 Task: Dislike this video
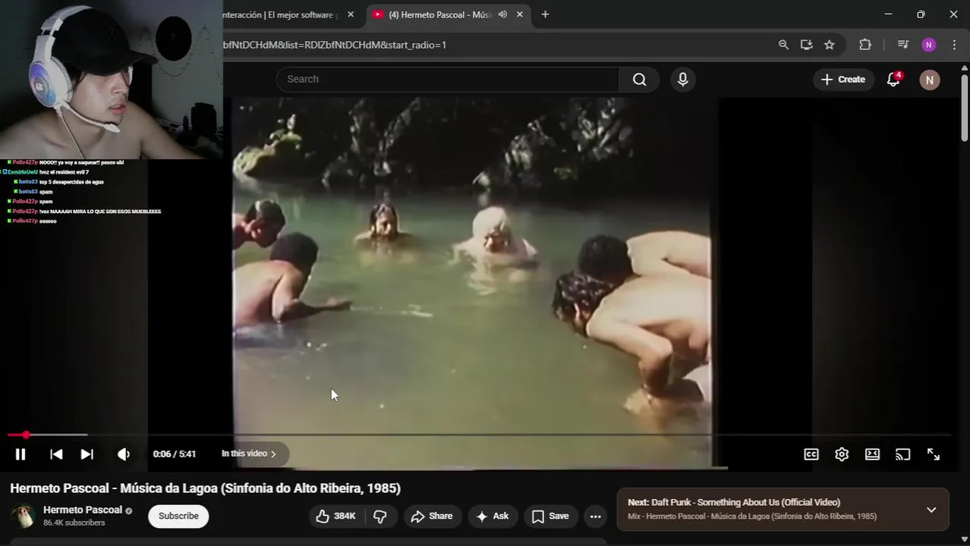pyautogui.click(x=381, y=516)
